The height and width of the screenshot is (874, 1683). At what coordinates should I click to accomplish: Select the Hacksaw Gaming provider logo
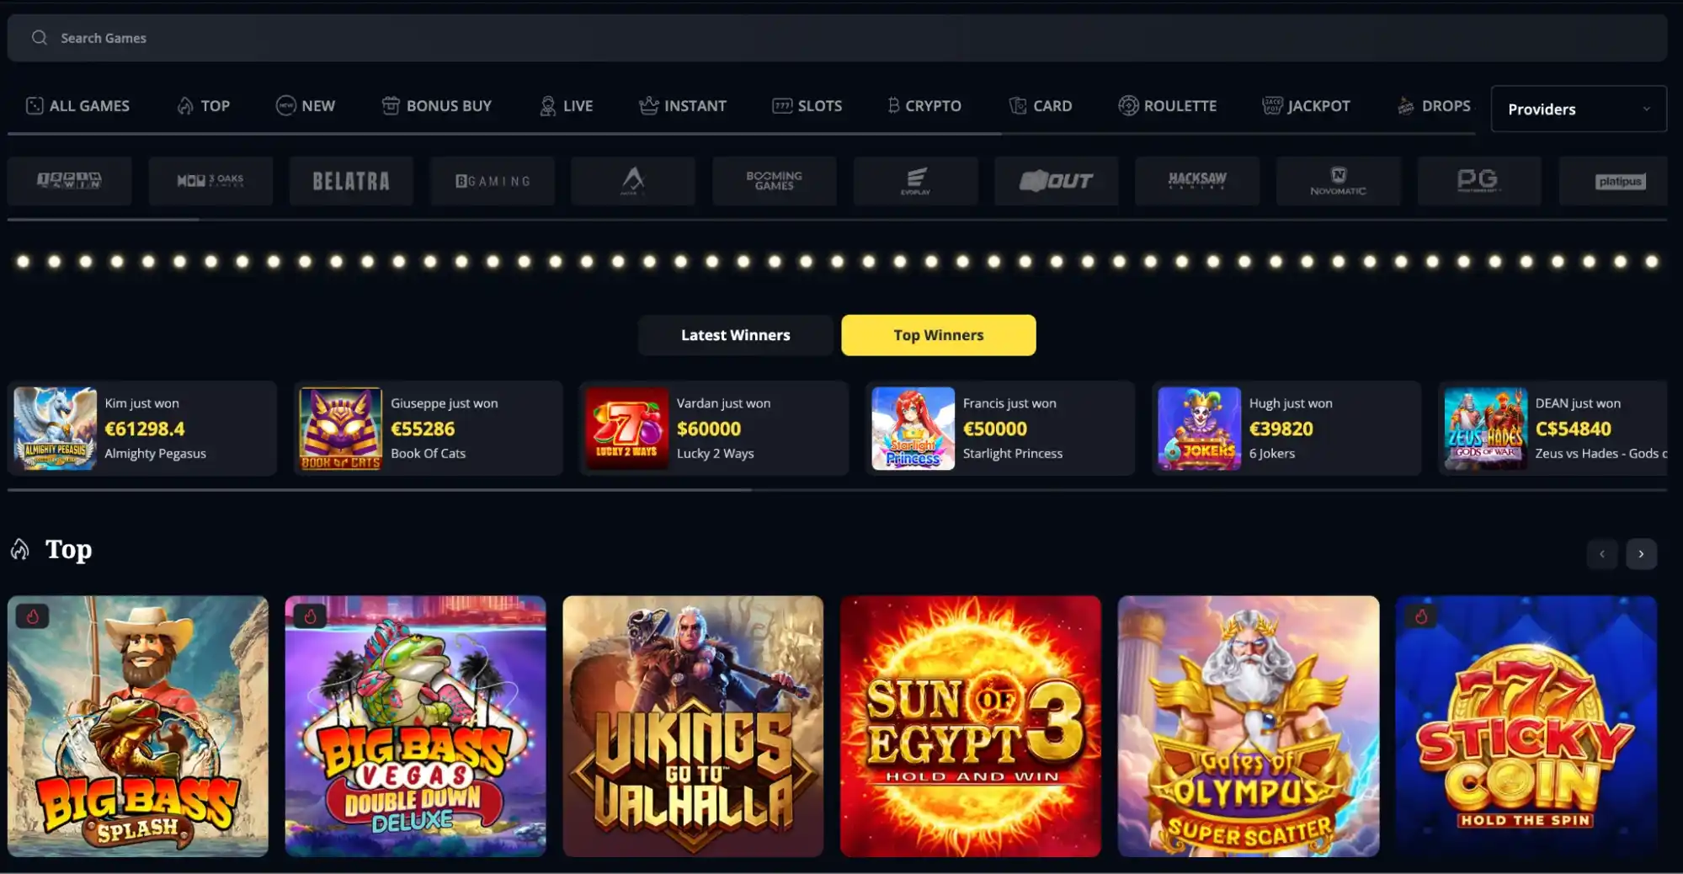pyautogui.click(x=1197, y=181)
